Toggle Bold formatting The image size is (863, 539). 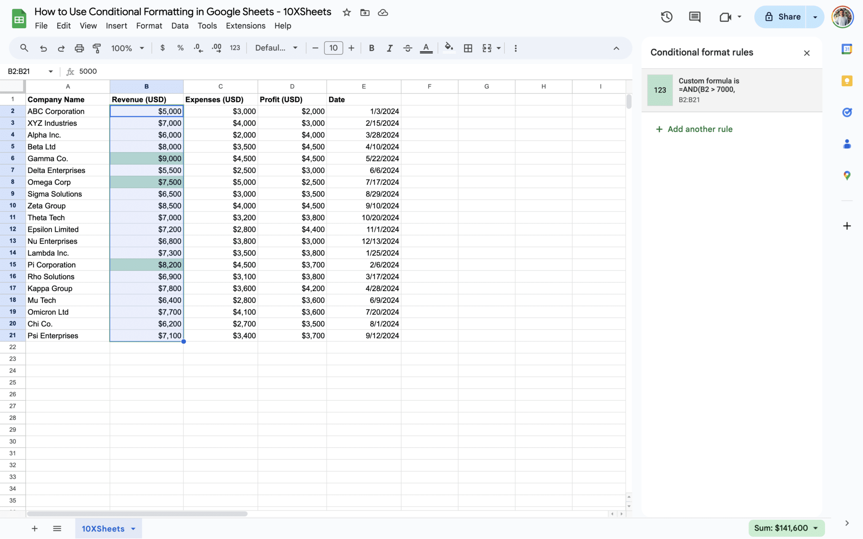(x=371, y=48)
